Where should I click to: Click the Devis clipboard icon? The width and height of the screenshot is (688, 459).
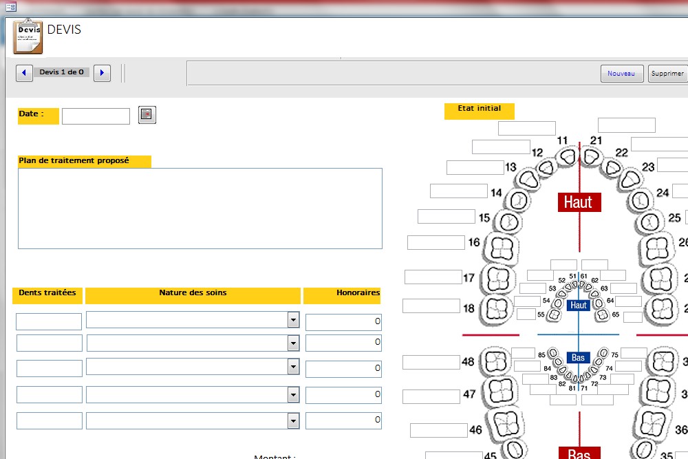point(28,37)
